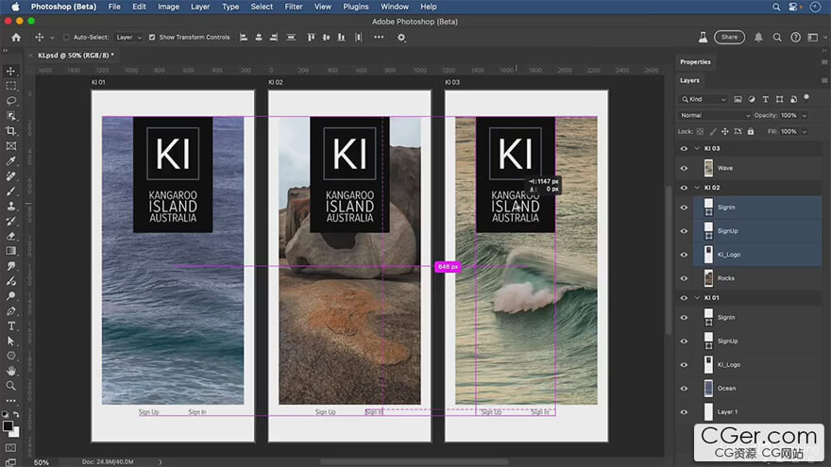Enable the Auto-Select checkbox

pos(66,37)
